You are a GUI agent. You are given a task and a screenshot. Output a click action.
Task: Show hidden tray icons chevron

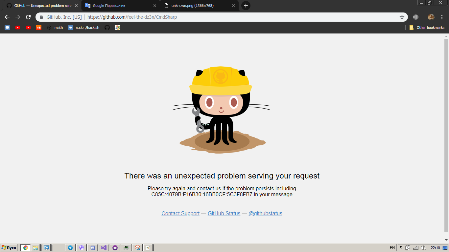tap(401, 248)
